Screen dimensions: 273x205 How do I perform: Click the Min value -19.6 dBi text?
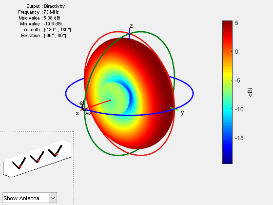pyautogui.click(x=41, y=24)
